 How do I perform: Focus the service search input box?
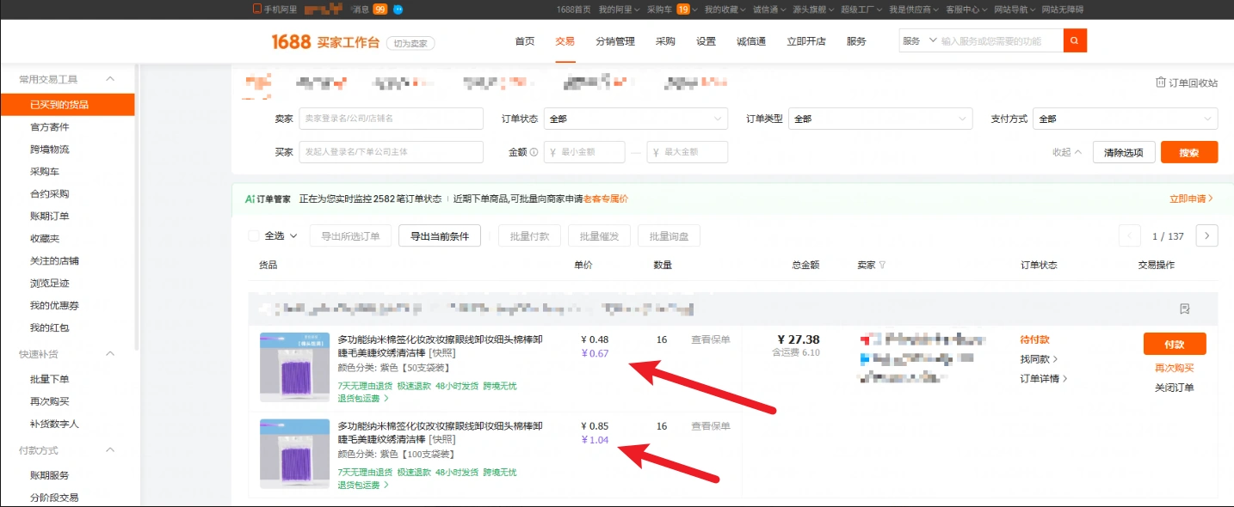[x=1001, y=40]
